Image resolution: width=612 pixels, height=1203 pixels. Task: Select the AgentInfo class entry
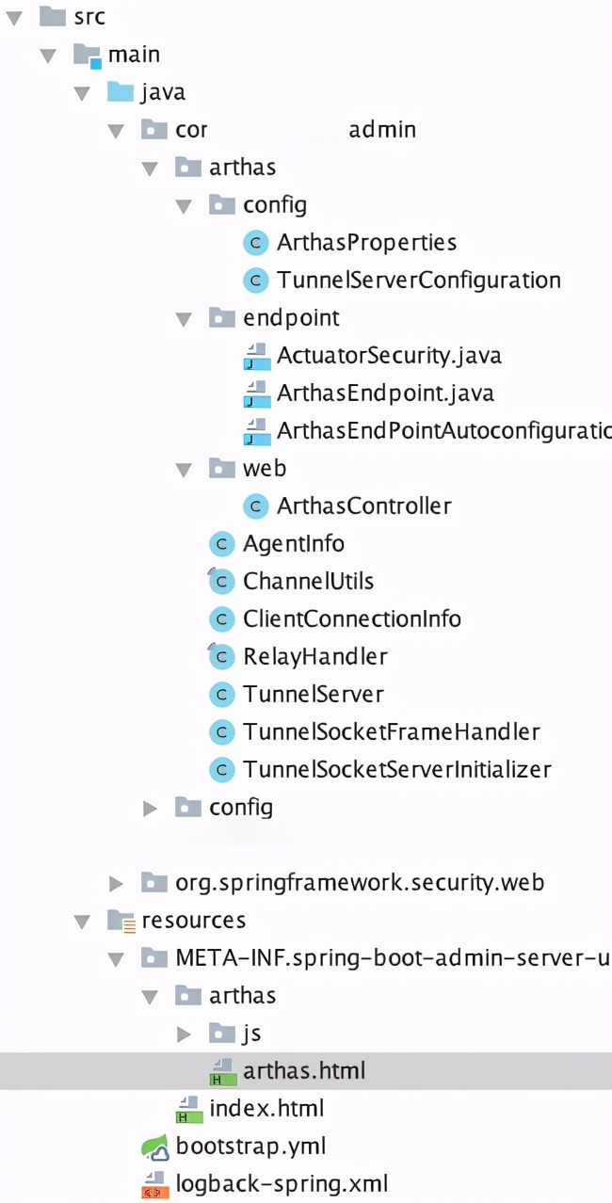point(296,543)
